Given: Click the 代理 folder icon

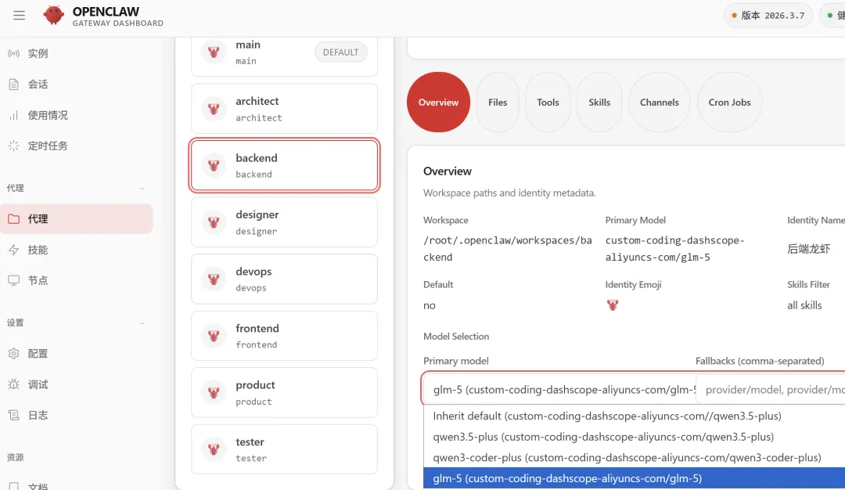Looking at the screenshot, I should coord(13,219).
